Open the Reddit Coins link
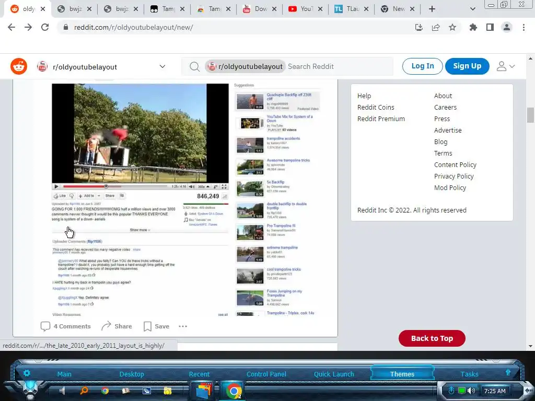 pos(376,108)
